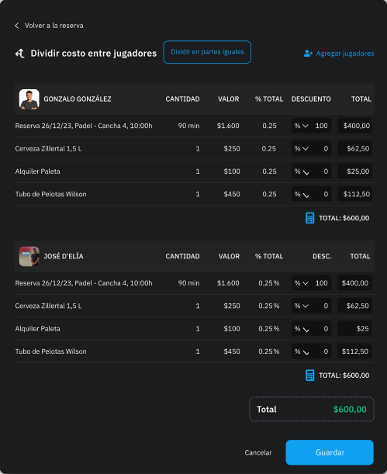Viewport: 387px width, 474px height.
Task: Edit discount value 0 in José's Alquiler Paleta row
Action: pos(326,329)
